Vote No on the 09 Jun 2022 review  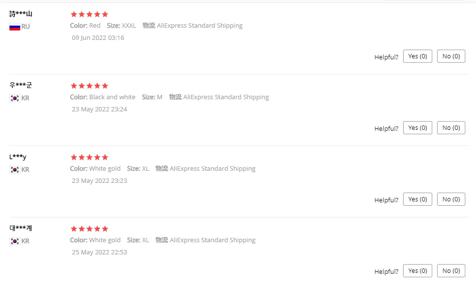click(x=451, y=56)
